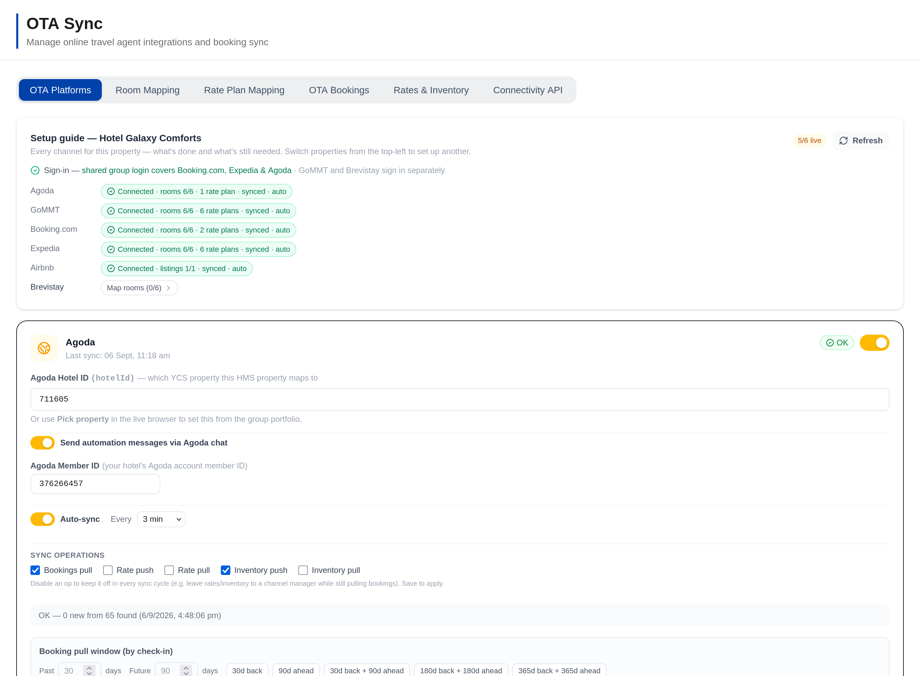The image size is (920, 676).
Task: Open the 3 min sync interval dropdown
Action: (x=161, y=519)
